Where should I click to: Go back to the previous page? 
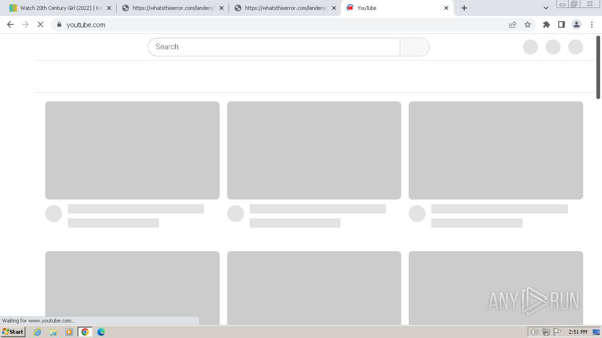click(x=10, y=24)
